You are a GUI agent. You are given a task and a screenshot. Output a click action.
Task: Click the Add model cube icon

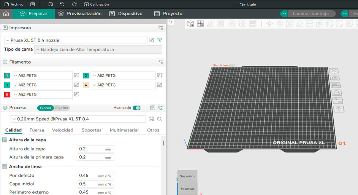pyautogui.click(x=190, y=24)
